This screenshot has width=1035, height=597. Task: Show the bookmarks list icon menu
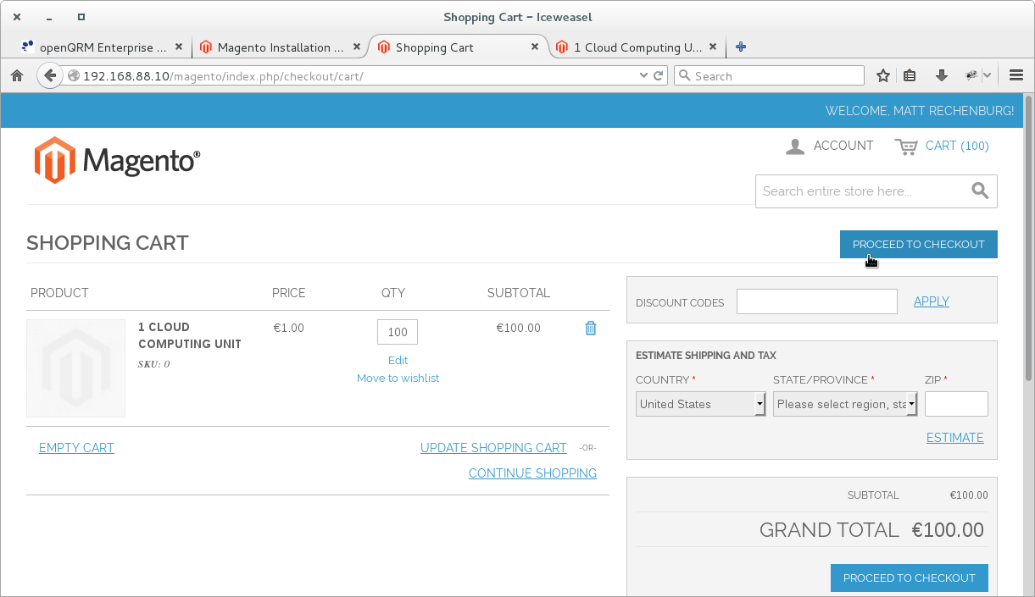click(910, 75)
